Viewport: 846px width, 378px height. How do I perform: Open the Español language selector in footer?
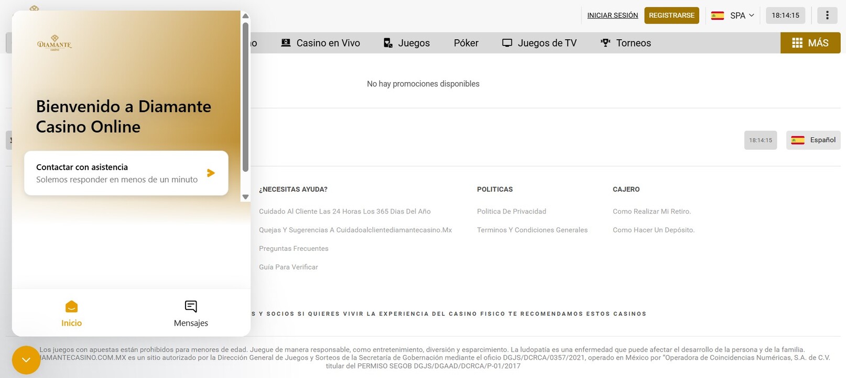tap(813, 140)
